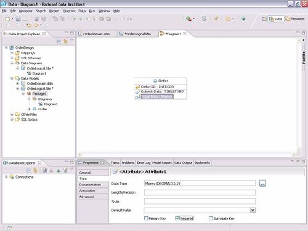Click the Scale input field
Image resolution: width=308 pixels, height=231 pixels.
pyautogui.click(x=200, y=201)
